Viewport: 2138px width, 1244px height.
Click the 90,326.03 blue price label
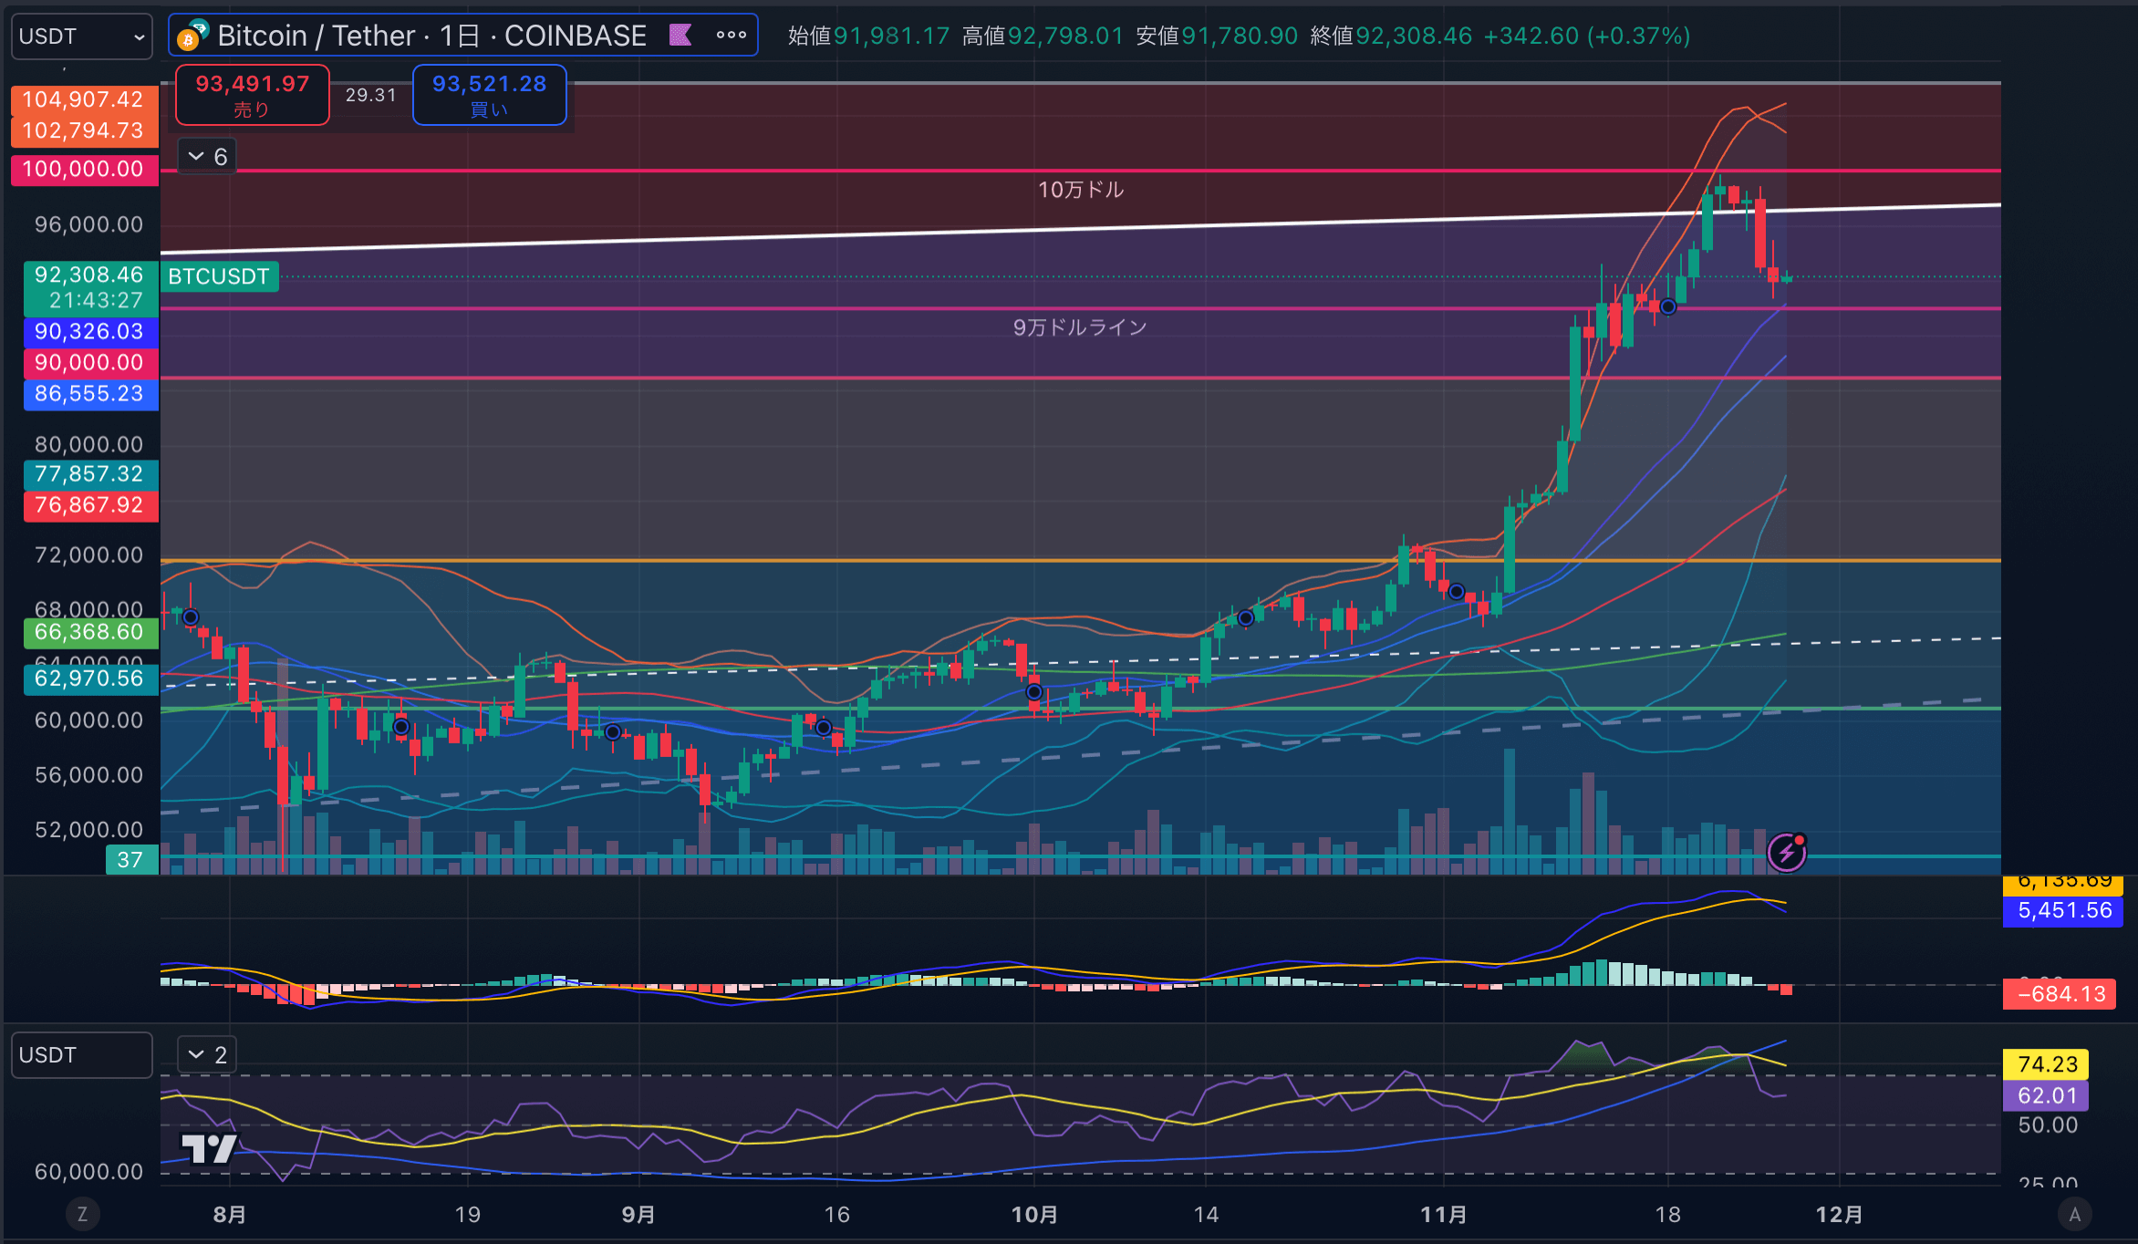point(90,332)
